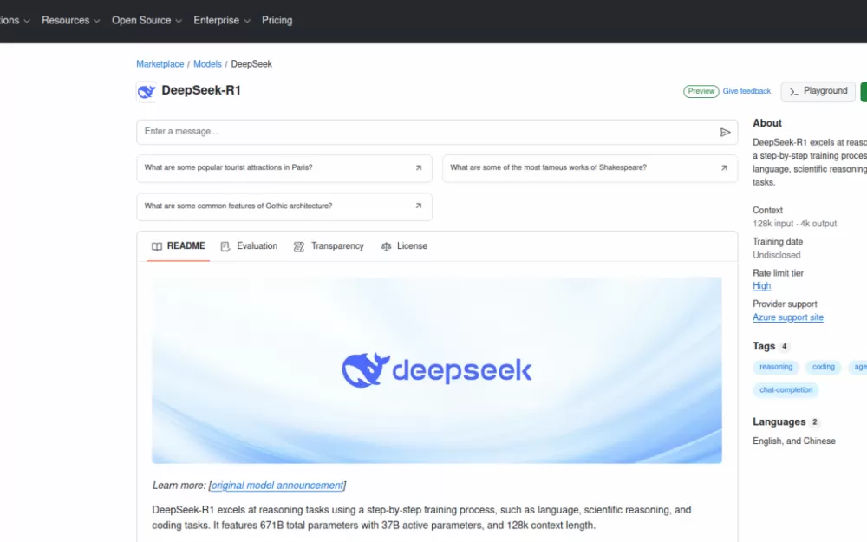Image resolution: width=867 pixels, height=542 pixels.
Task: Click the Provider support label
Action: [785, 304]
